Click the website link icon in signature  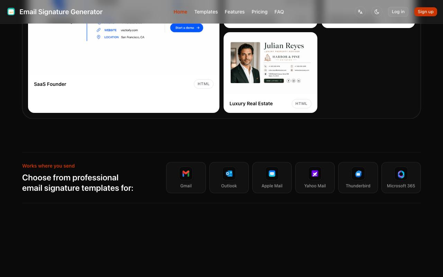pyautogui.click(x=99, y=30)
